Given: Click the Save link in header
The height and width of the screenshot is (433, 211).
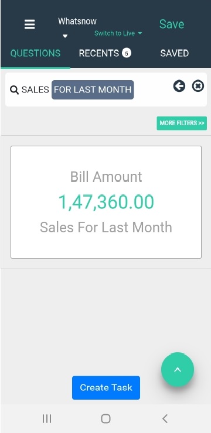Looking at the screenshot, I should coord(172,24).
